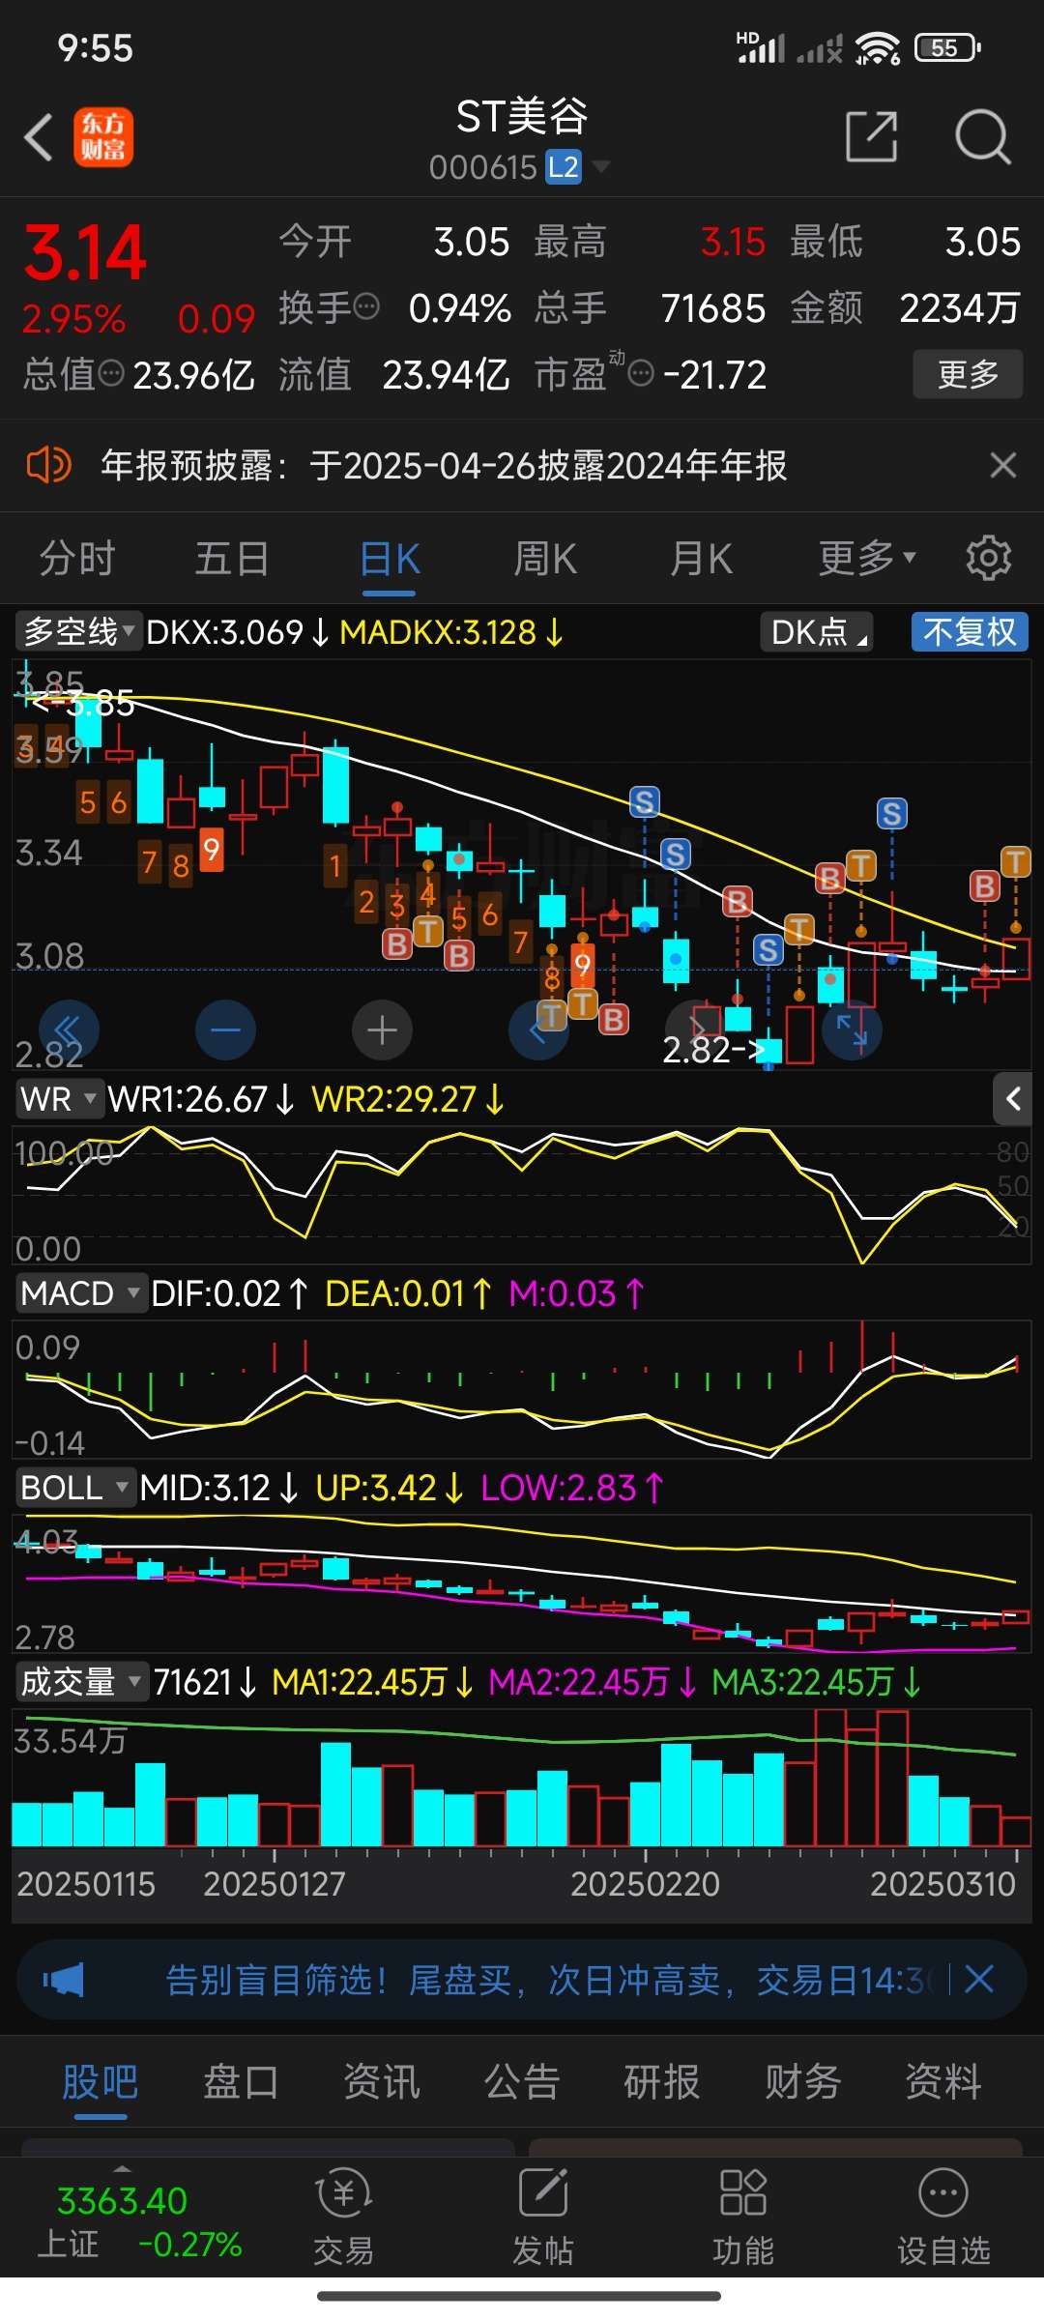Pan chart to earliest with double-left arrow
The height and width of the screenshot is (2320, 1044).
69,1029
